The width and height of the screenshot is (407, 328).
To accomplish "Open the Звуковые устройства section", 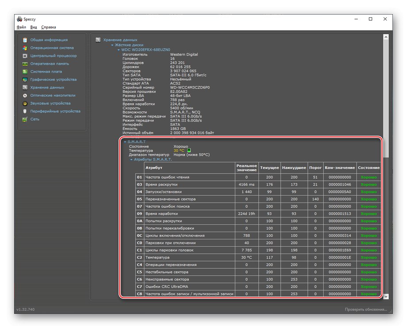I will pyautogui.click(x=50, y=103).
